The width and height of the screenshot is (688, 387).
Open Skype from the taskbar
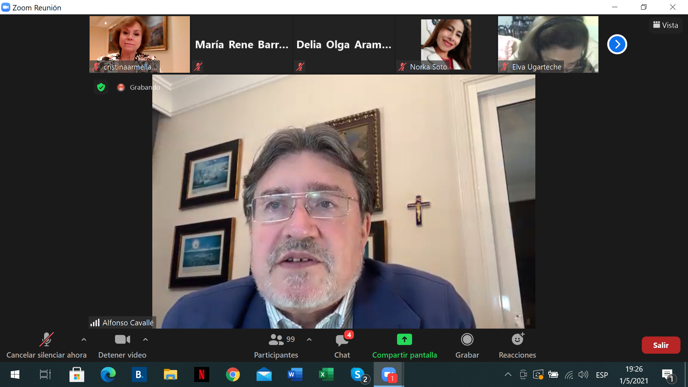[x=358, y=375]
